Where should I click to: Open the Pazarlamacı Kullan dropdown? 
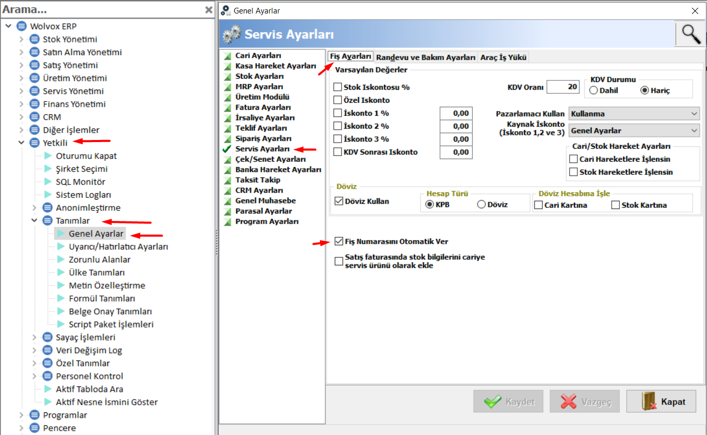click(x=634, y=114)
